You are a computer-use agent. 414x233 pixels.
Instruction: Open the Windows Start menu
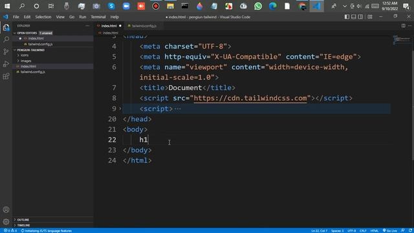7,6
